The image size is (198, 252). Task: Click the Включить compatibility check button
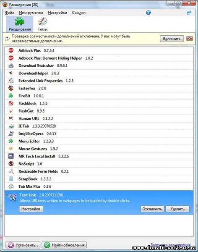pyautogui.click(x=172, y=39)
